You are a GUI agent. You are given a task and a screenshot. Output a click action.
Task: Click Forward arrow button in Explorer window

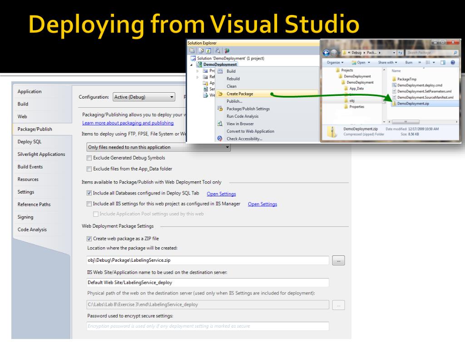point(334,53)
